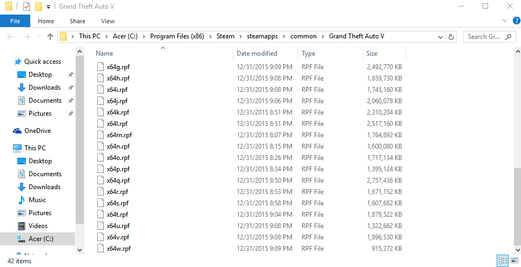This screenshot has height=267, width=521.
Task: Click the file icon of x64i.rpf
Action: tap(101, 89)
